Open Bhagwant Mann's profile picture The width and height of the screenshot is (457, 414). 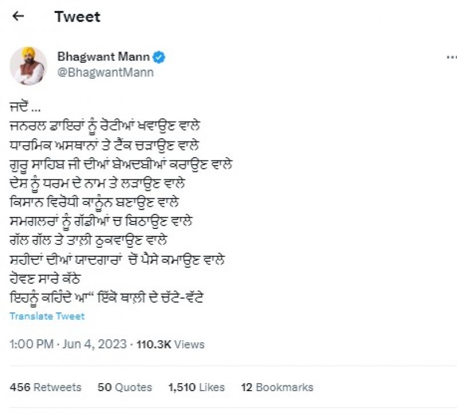click(28, 66)
